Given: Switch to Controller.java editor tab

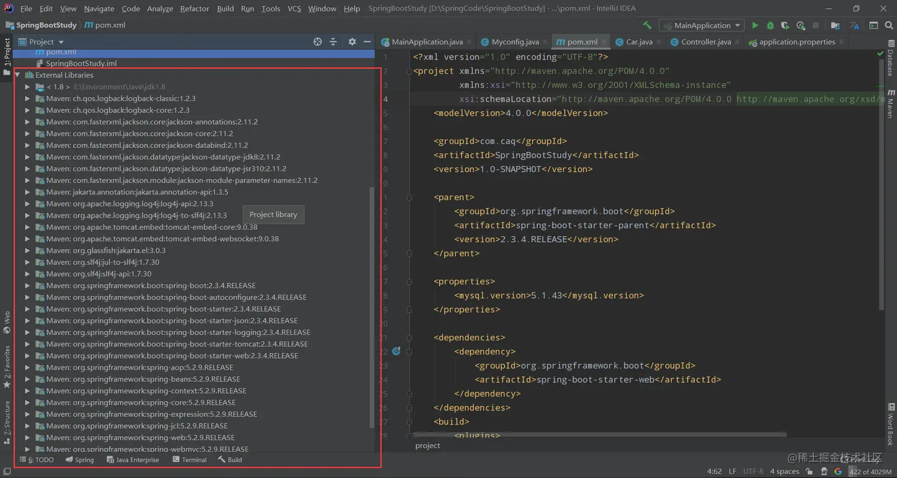Looking at the screenshot, I should pos(706,42).
